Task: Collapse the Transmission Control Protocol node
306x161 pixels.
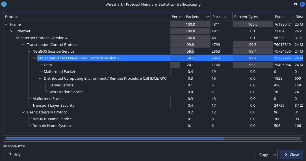Action: (23, 45)
